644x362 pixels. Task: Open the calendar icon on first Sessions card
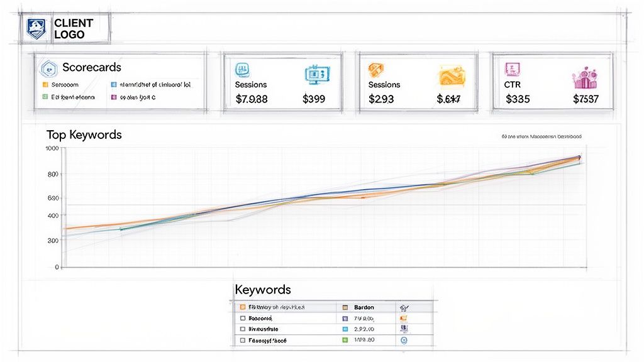[243, 71]
